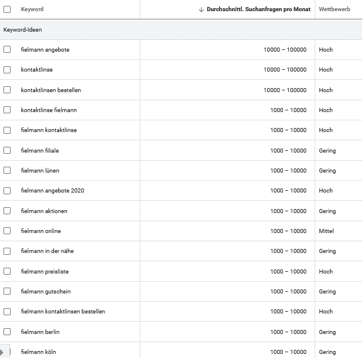The width and height of the screenshot is (364, 361).
Task: Click the keyword fielmann gutschein
Action: click(x=46, y=292)
